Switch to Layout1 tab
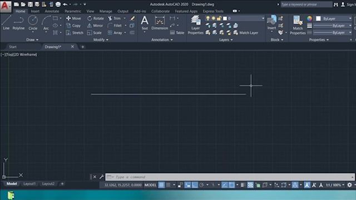The height and width of the screenshot is (200, 356). tap(29, 184)
